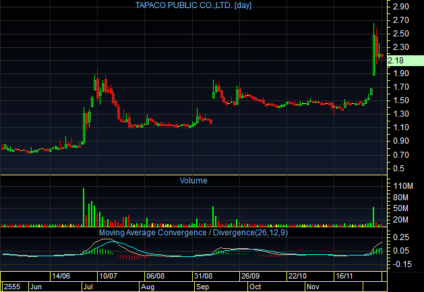Image resolution: width=424 pixels, height=292 pixels.
Task: Click the 2.50 price axis label
Action: point(400,34)
